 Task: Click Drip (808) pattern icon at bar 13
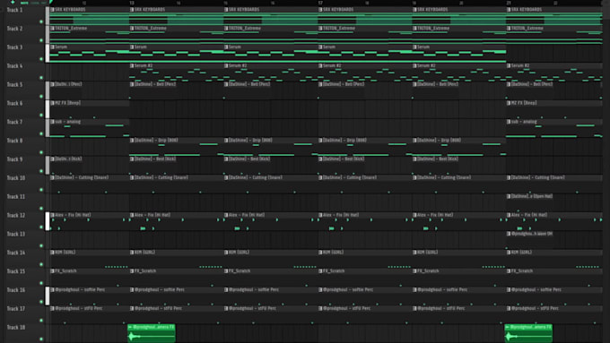(x=132, y=140)
